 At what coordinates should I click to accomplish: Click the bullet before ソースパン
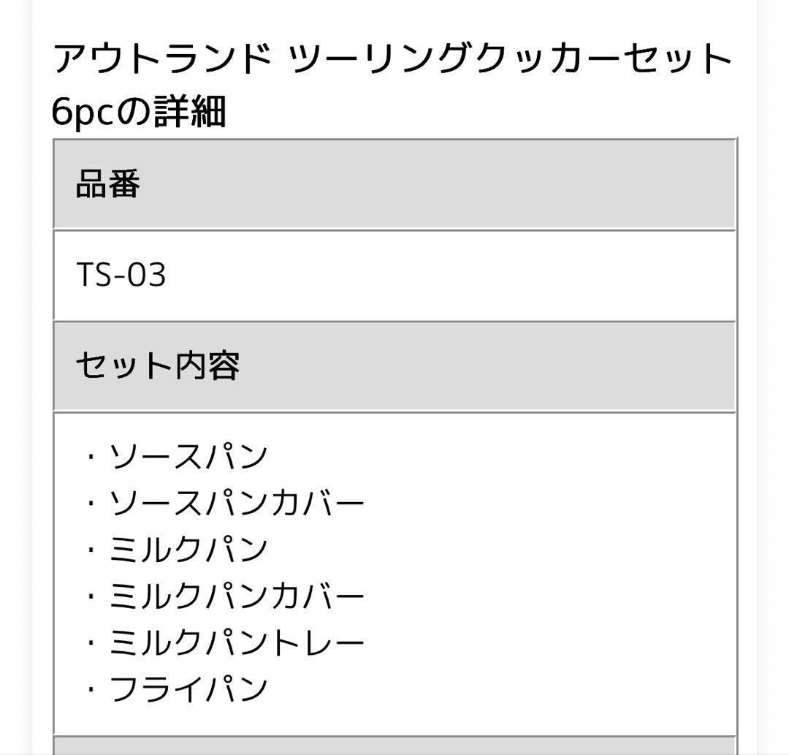[91, 458]
